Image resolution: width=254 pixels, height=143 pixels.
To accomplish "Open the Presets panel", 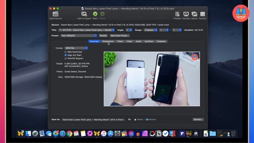I will click(x=177, y=14).
